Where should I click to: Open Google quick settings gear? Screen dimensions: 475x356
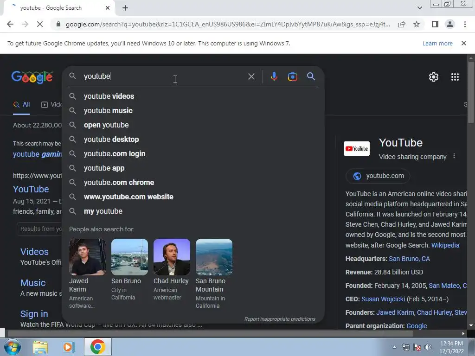click(x=434, y=77)
